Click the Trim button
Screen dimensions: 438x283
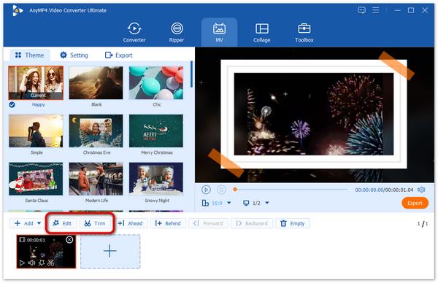pos(95,223)
